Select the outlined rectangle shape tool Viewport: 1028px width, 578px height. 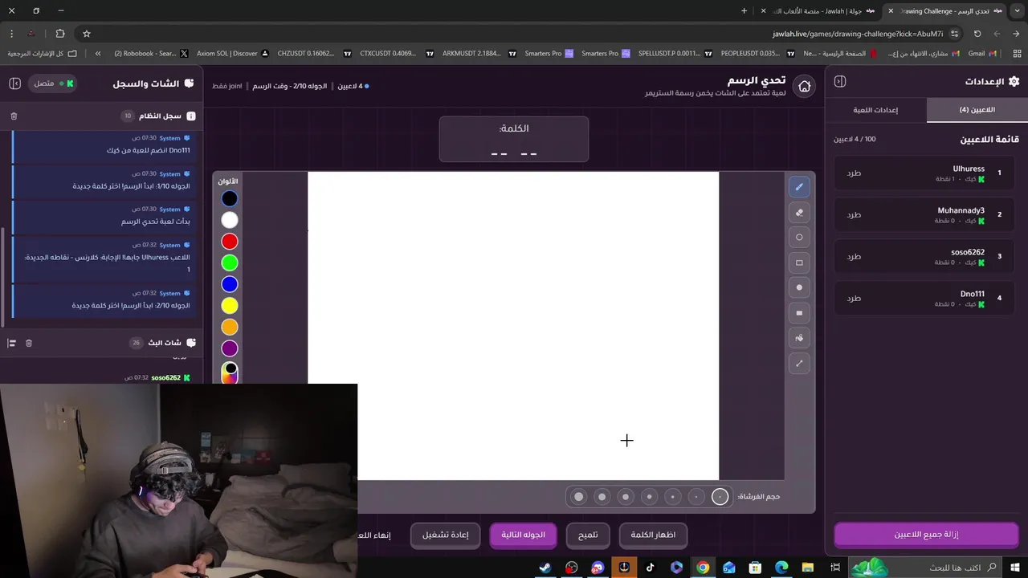coord(799,263)
